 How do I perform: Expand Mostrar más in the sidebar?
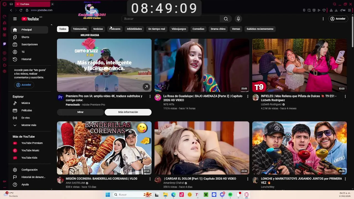(x=29, y=125)
